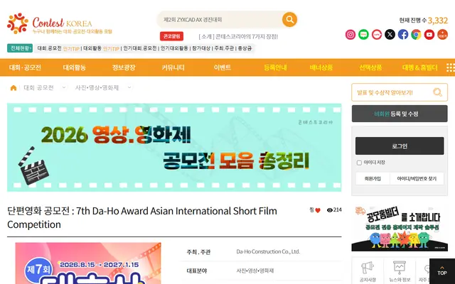The image size is (455, 284).
Task: Click the 7th Da-Ho Award contest title
Action: [x=142, y=217]
